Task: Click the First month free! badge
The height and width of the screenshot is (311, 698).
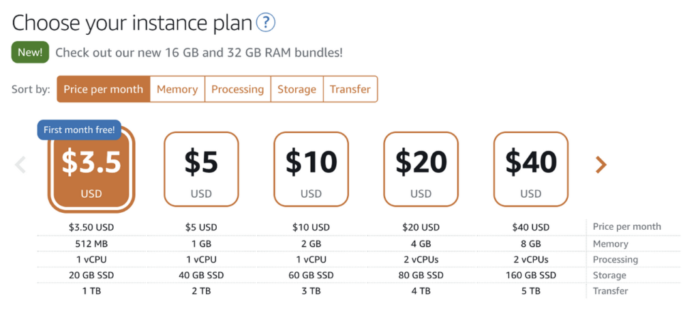Action: click(x=79, y=129)
